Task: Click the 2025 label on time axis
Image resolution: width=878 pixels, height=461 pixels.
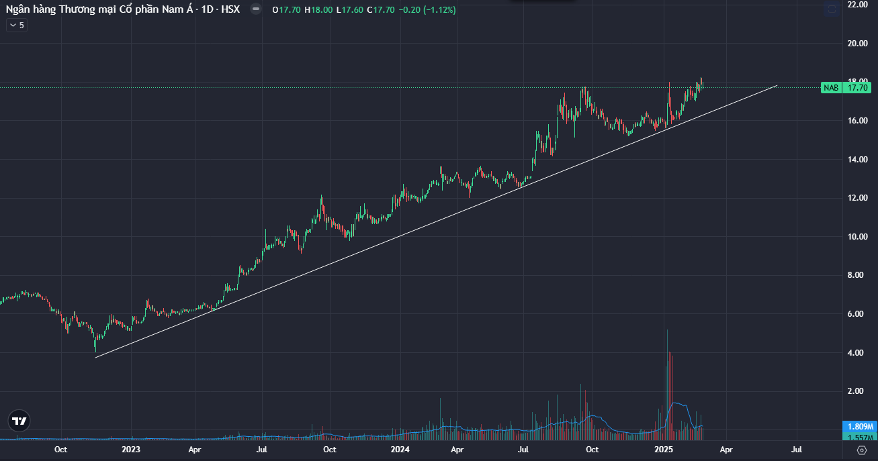Action: click(664, 450)
